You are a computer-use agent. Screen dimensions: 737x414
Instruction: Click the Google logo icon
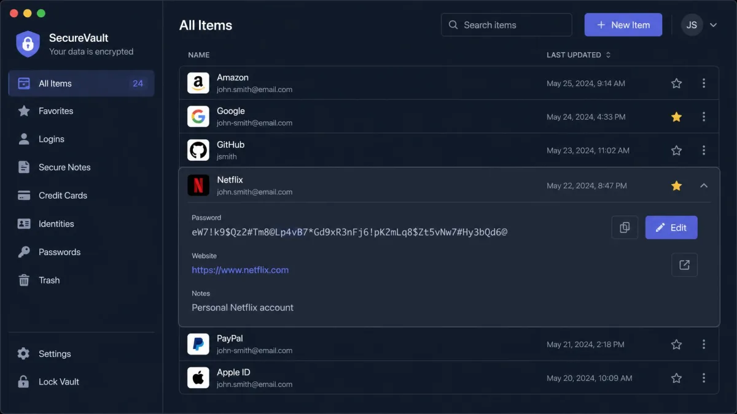(x=198, y=117)
